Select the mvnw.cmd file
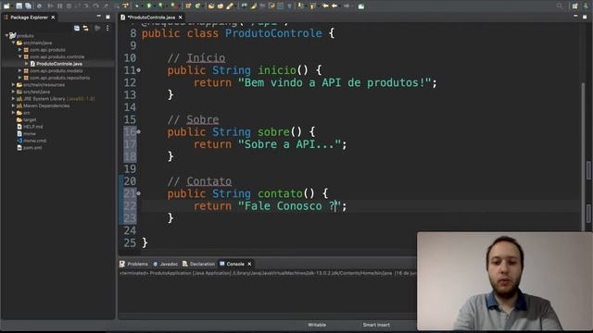 pos(32,141)
